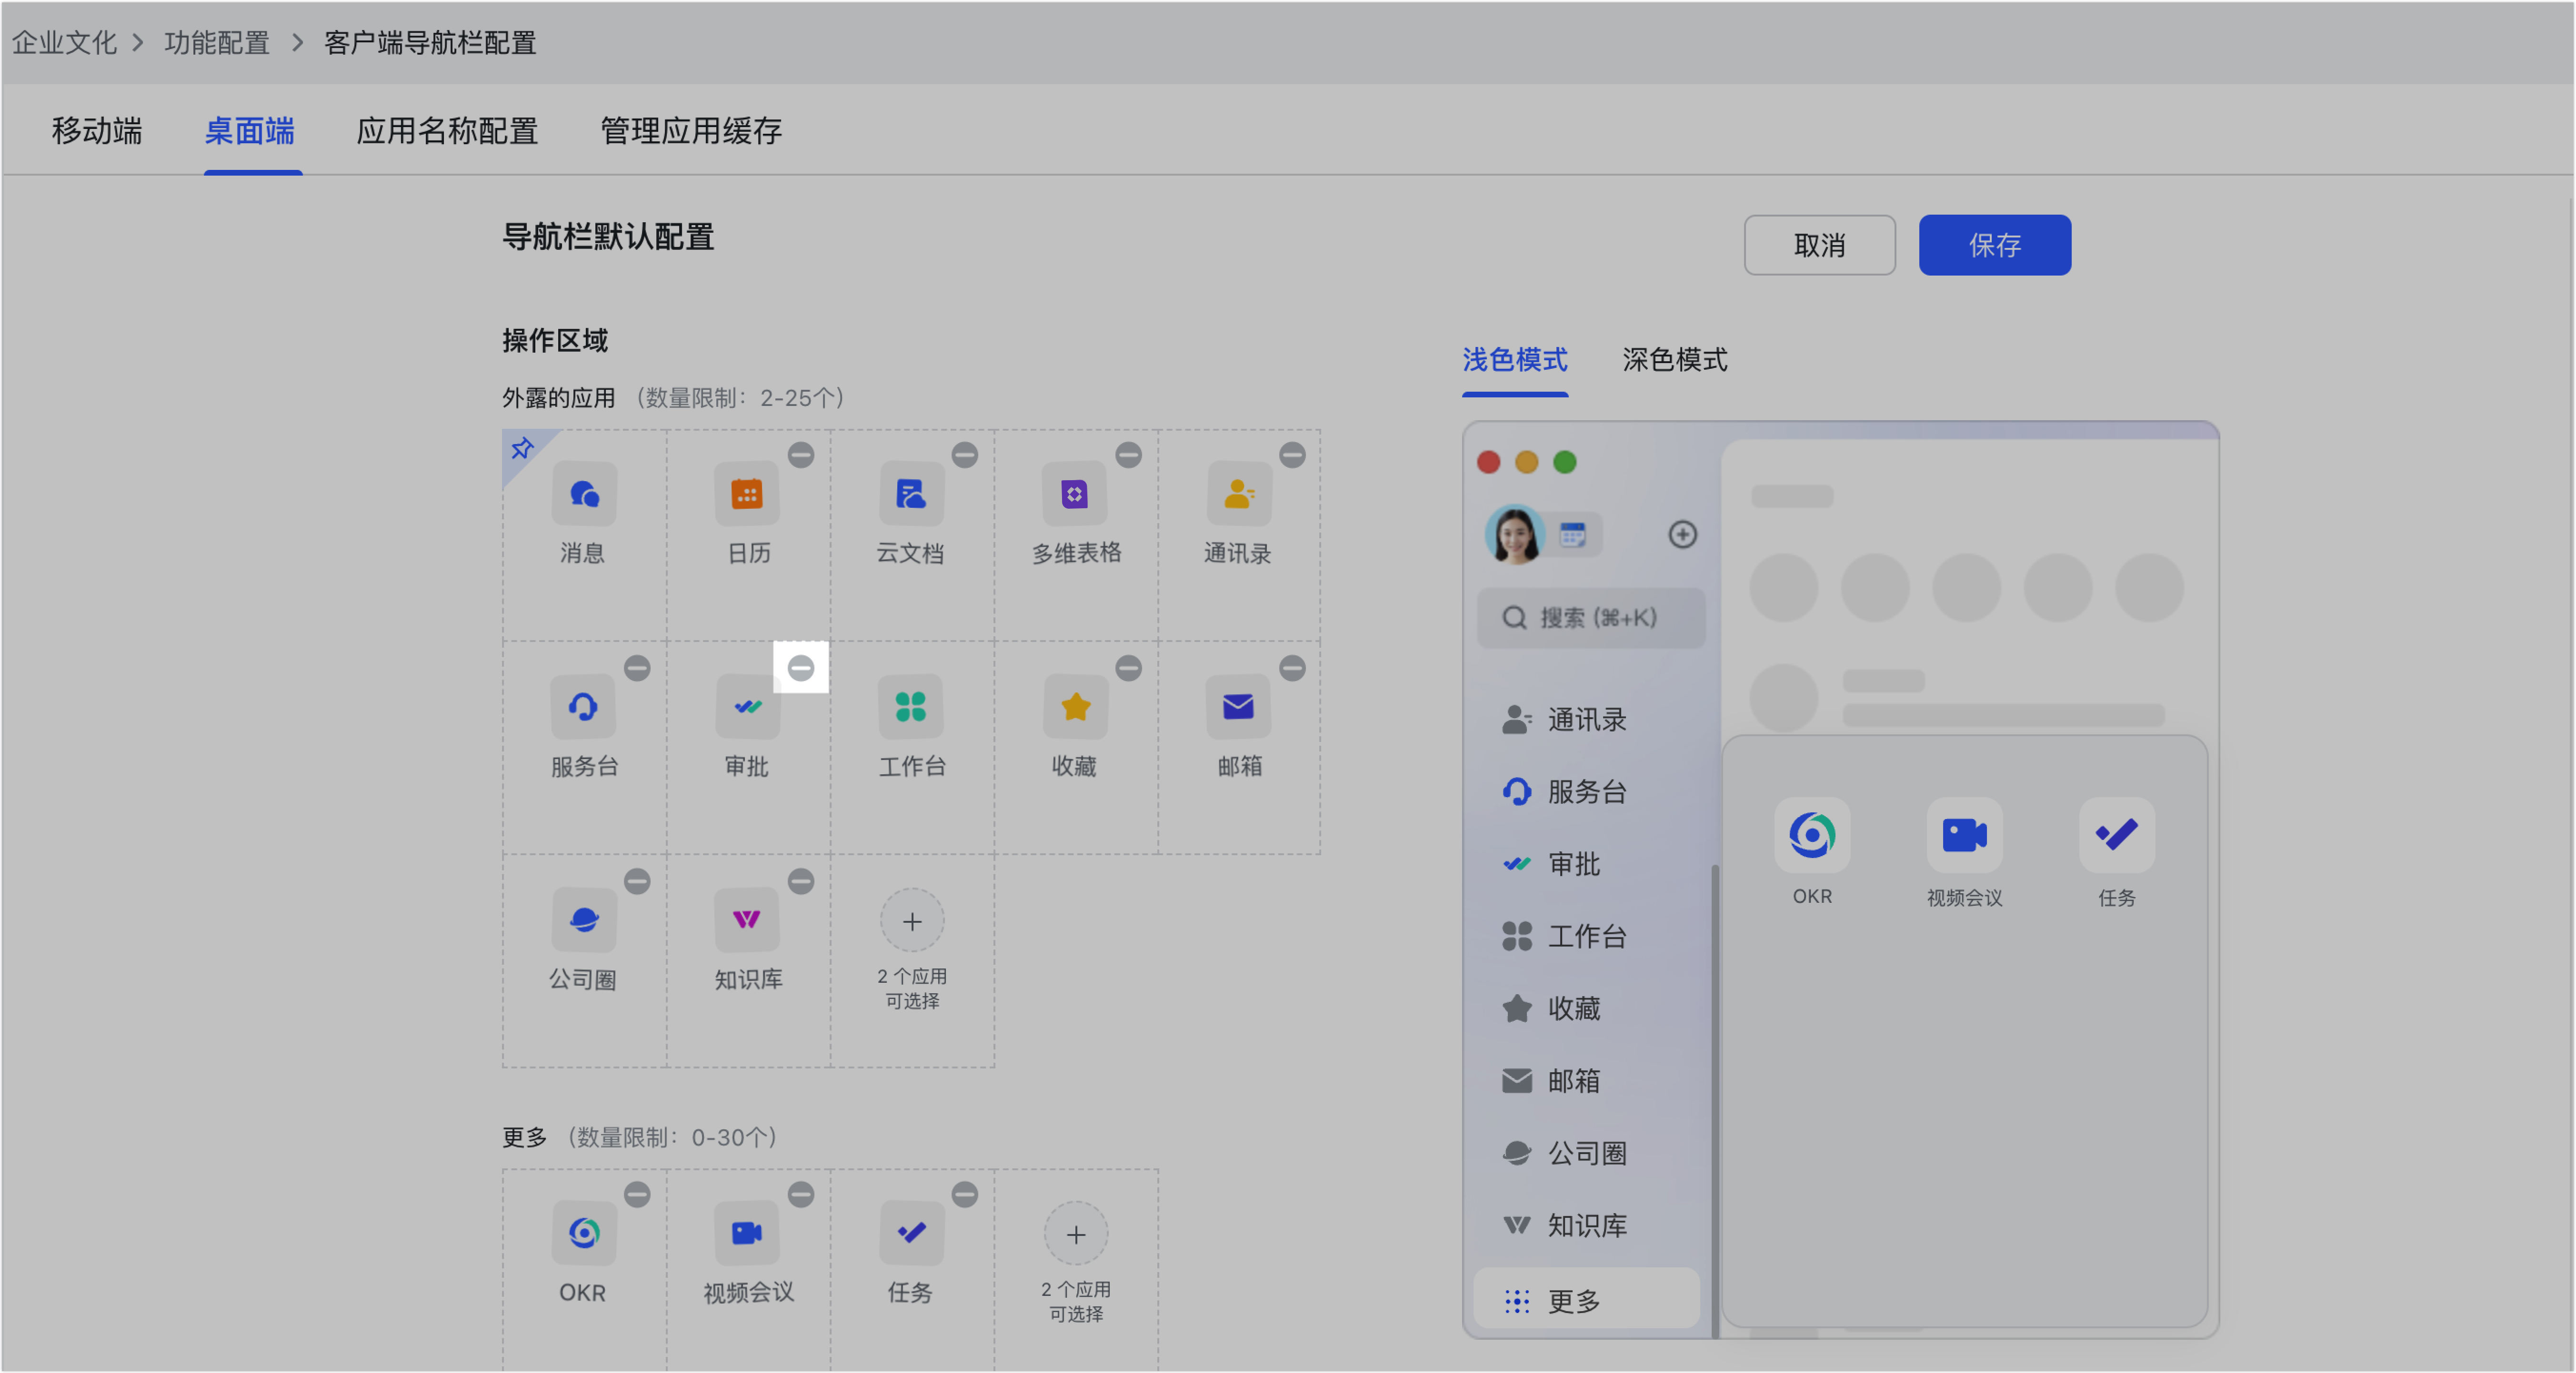
Task: Click 任务 icon in preview popup
Action: (x=2117, y=835)
